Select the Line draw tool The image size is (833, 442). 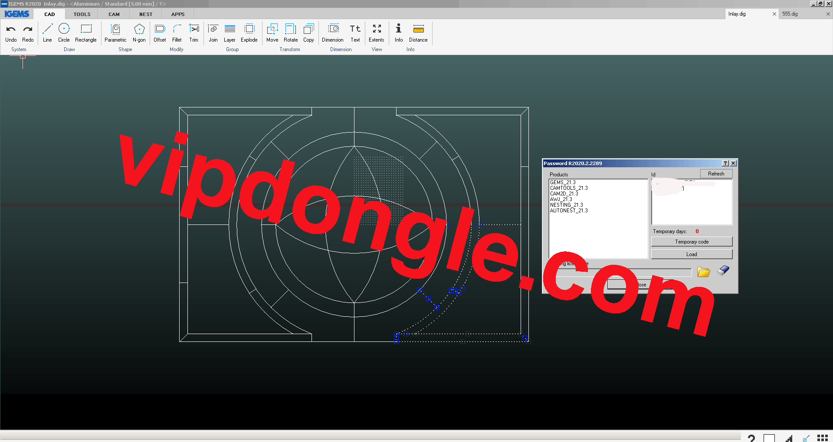click(47, 33)
